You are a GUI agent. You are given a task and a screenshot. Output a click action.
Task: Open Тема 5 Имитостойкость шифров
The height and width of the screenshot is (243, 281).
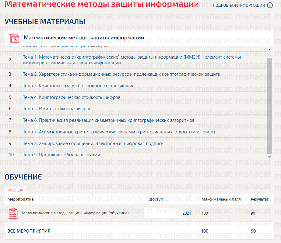pyautogui.click(x=57, y=109)
